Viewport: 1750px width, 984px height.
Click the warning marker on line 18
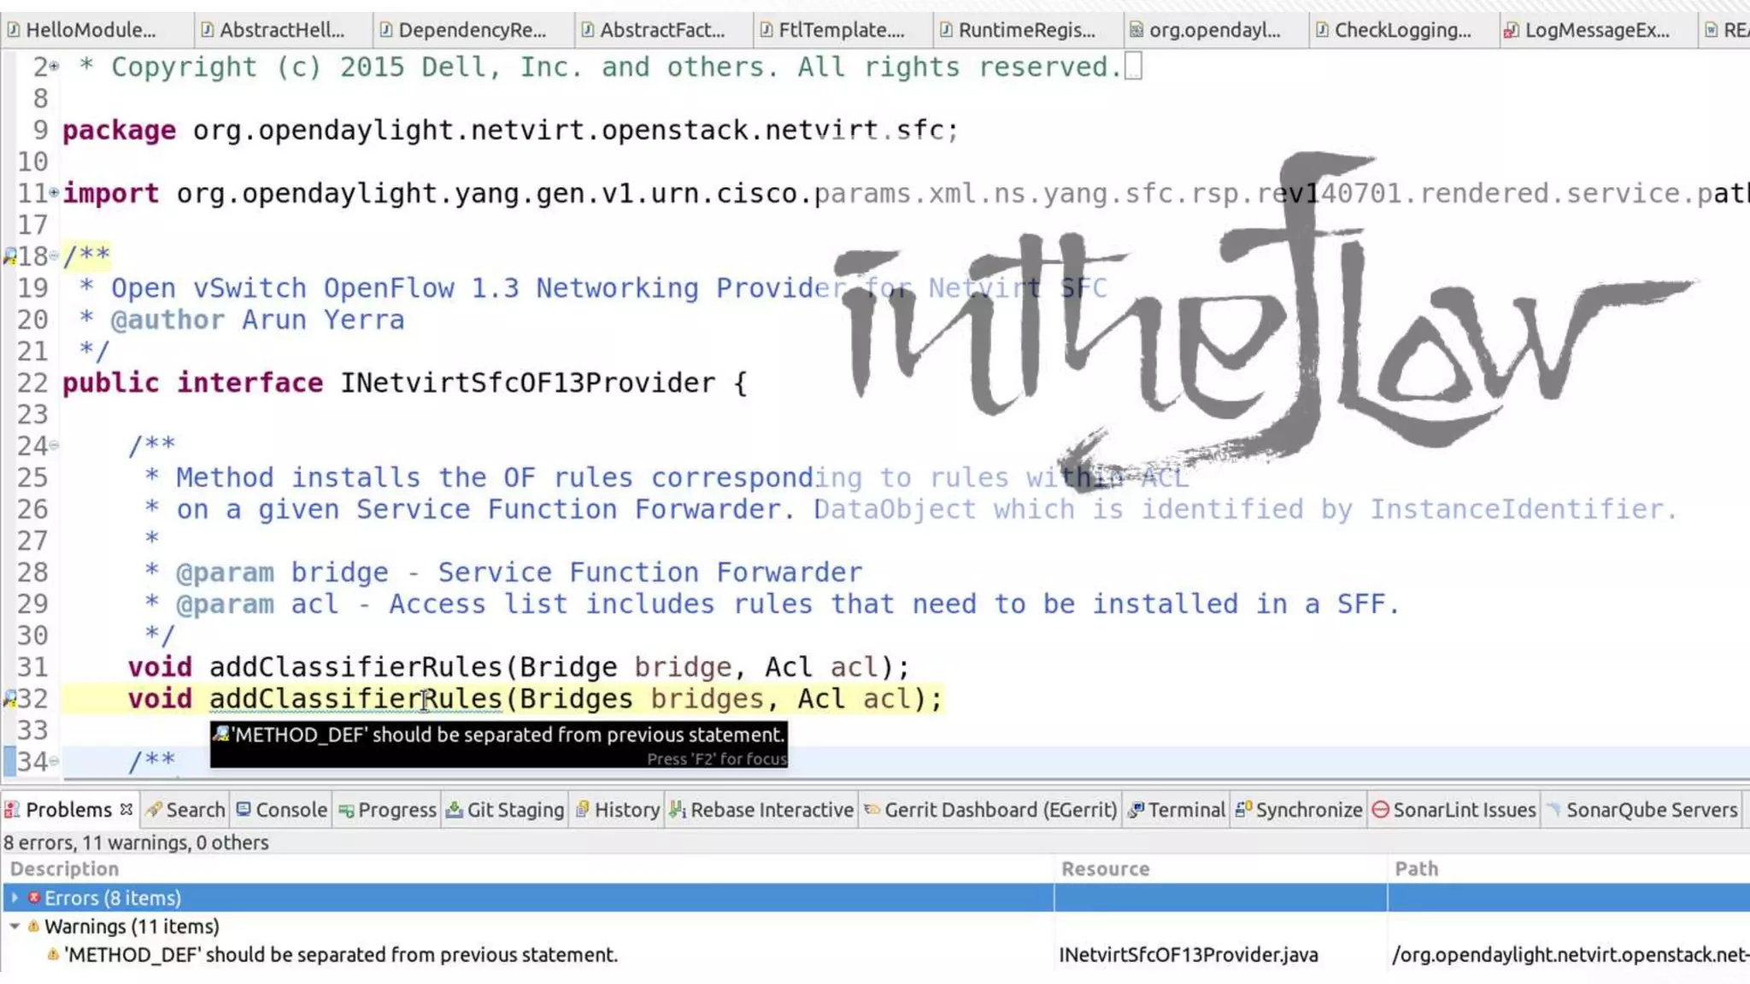(9, 256)
